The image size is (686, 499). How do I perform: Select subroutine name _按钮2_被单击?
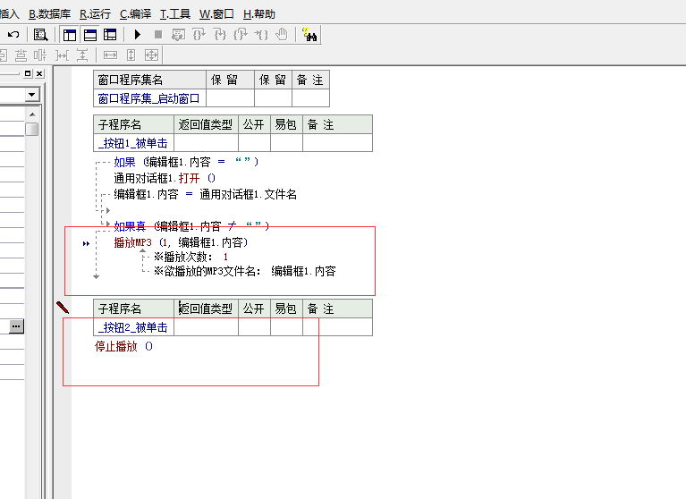133,327
